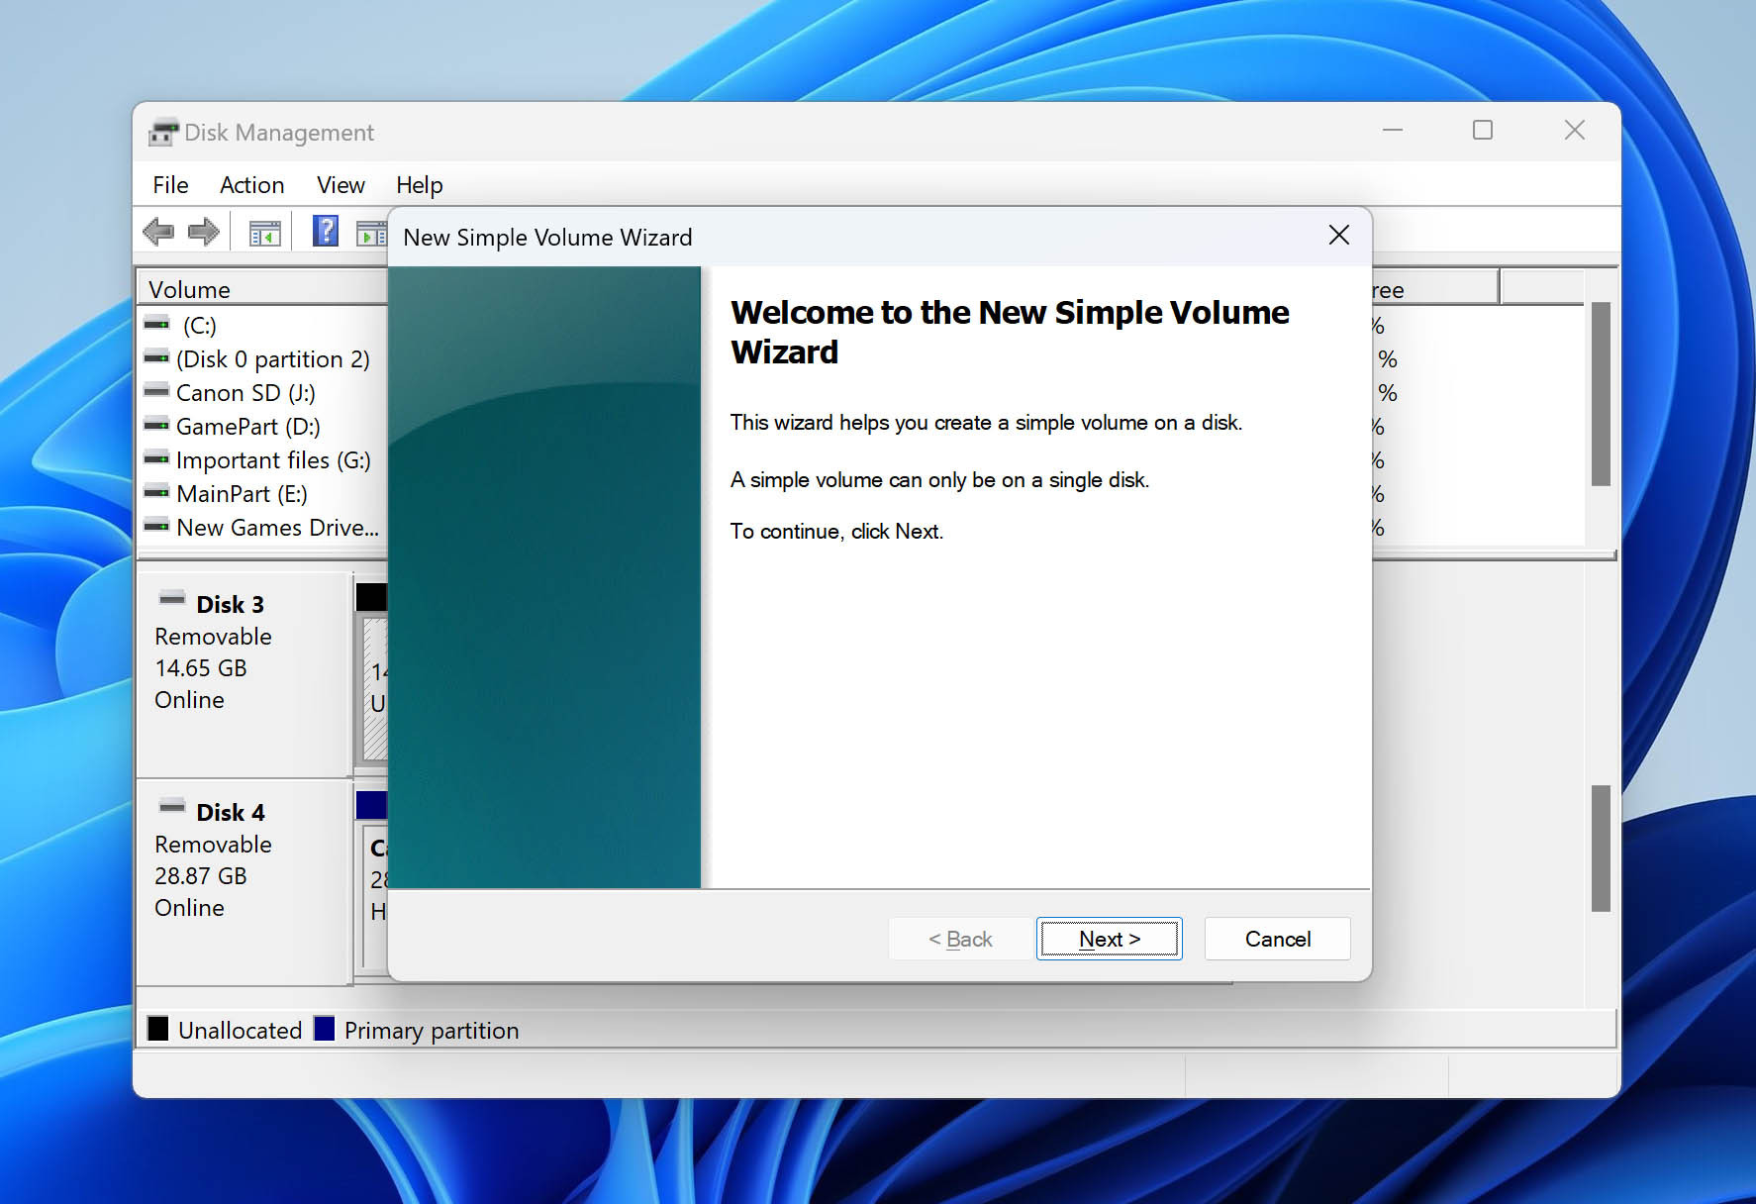This screenshot has width=1756, height=1204.
Task: Click the drive icon beside Important files (G:)
Action: (x=156, y=458)
